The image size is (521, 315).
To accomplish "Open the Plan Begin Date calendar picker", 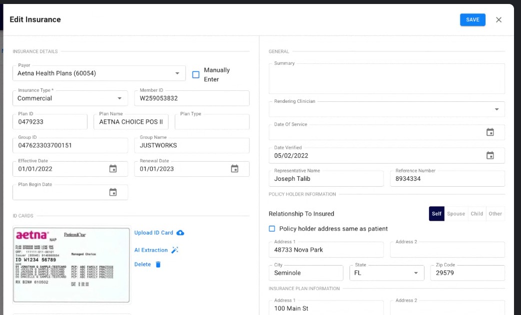I will click(x=113, y=192).
